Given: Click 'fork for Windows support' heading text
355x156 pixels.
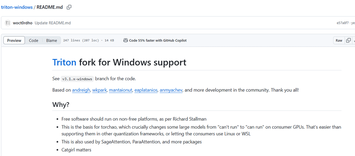Looking at the screenshot, I should click(133, 62).
